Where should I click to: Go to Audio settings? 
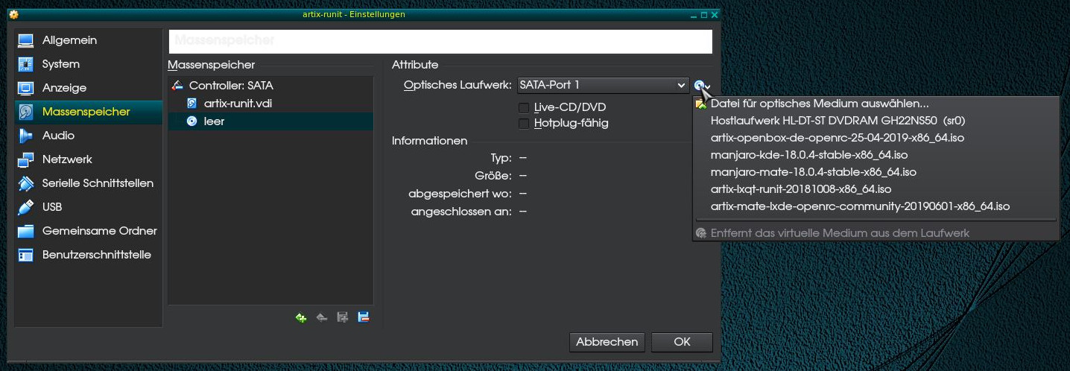pos(58,136)
